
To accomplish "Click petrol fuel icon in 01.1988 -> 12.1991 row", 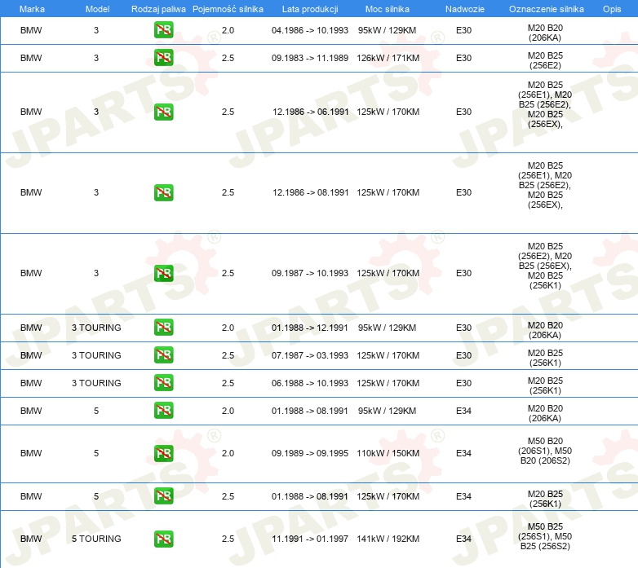I will click(x=163, y=328).
